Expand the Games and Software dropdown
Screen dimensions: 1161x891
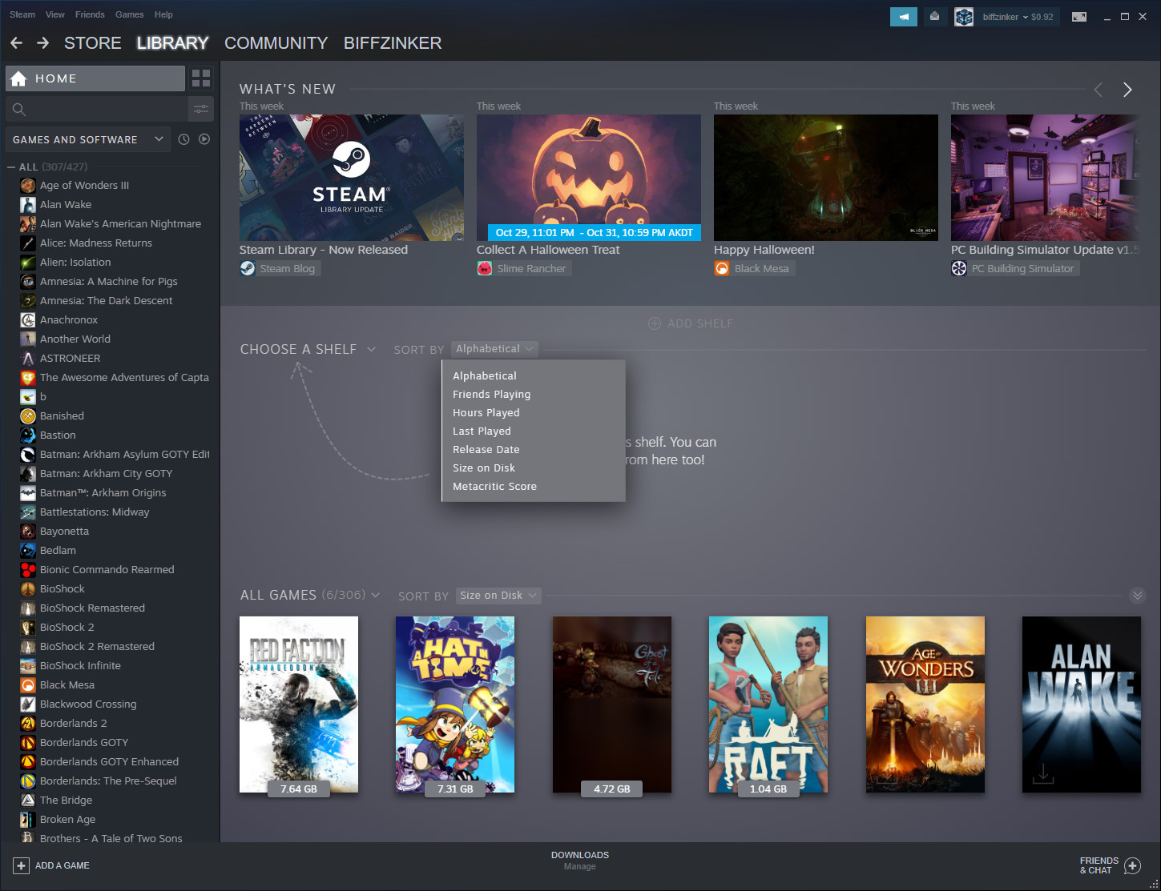point(88,139)
